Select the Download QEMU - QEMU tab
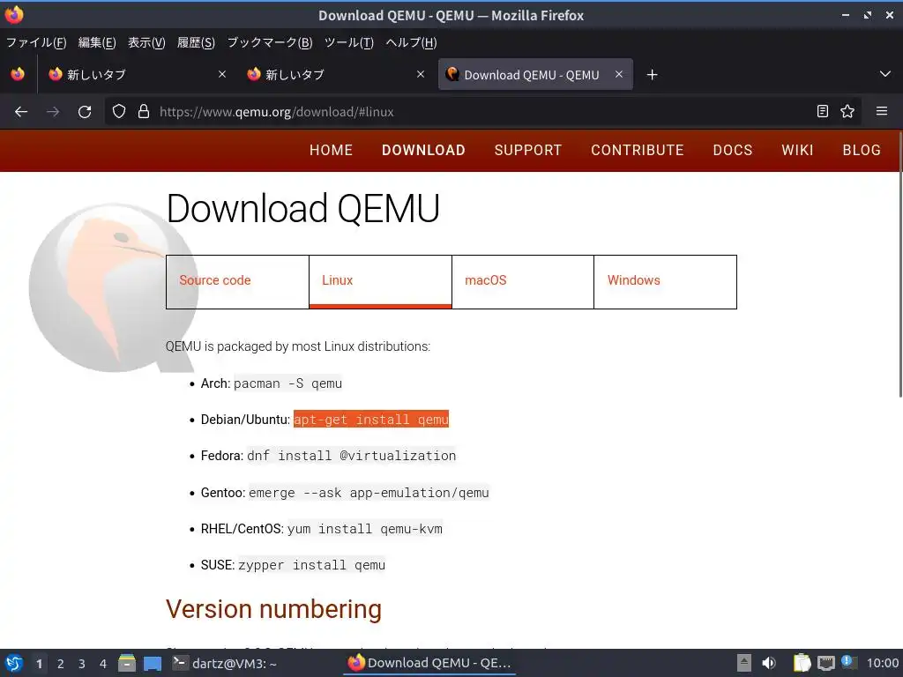903x677 pixels. [535, 74]
